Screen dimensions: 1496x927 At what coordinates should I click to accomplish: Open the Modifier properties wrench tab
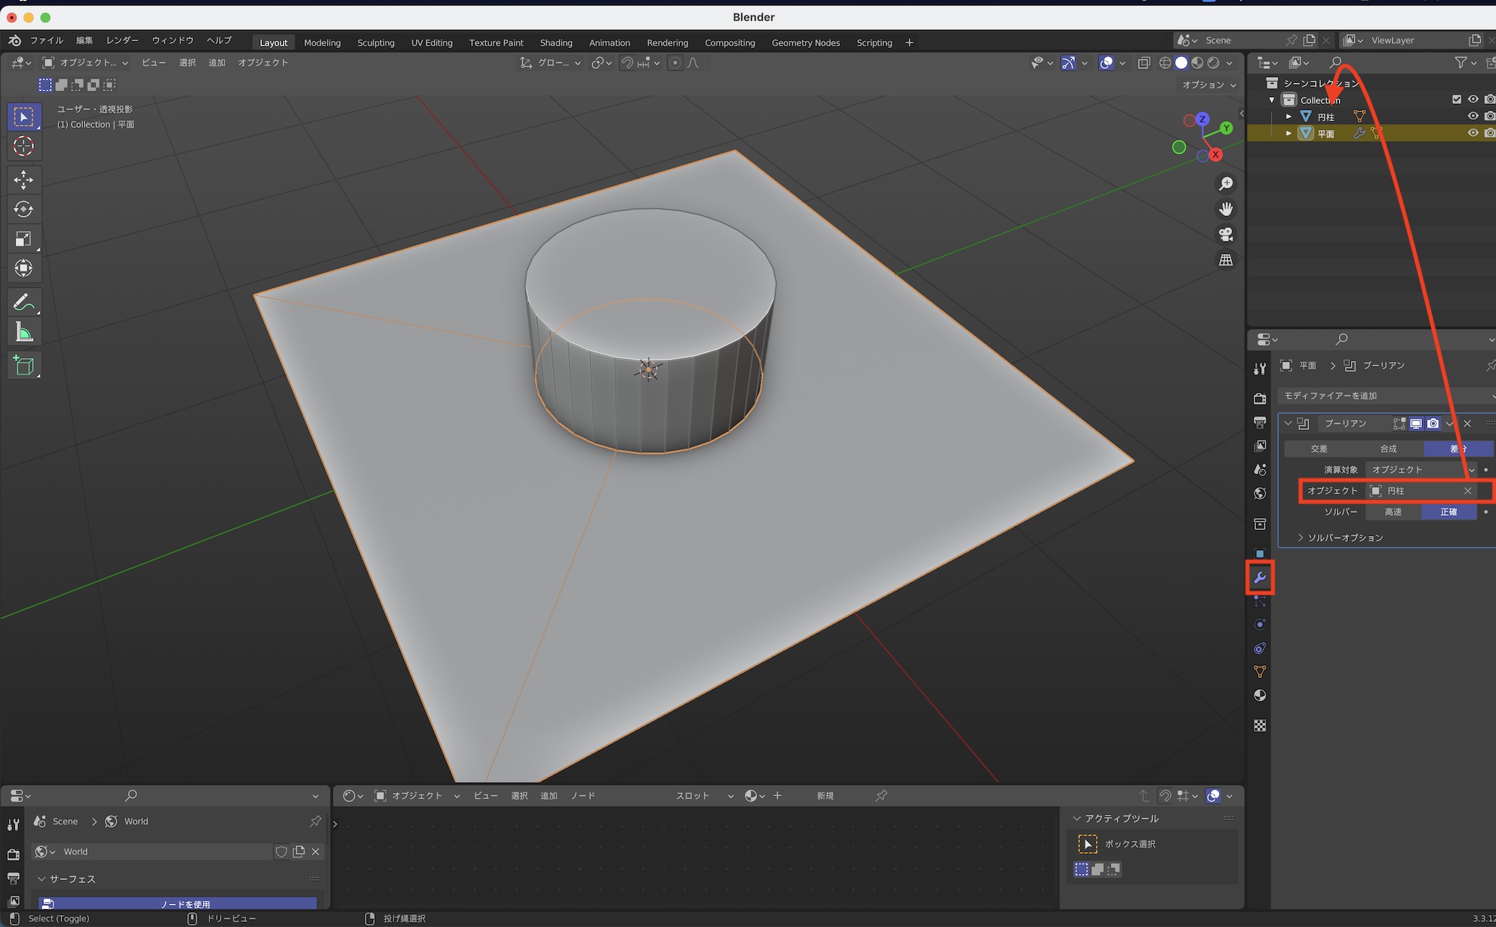(1260, 578)
